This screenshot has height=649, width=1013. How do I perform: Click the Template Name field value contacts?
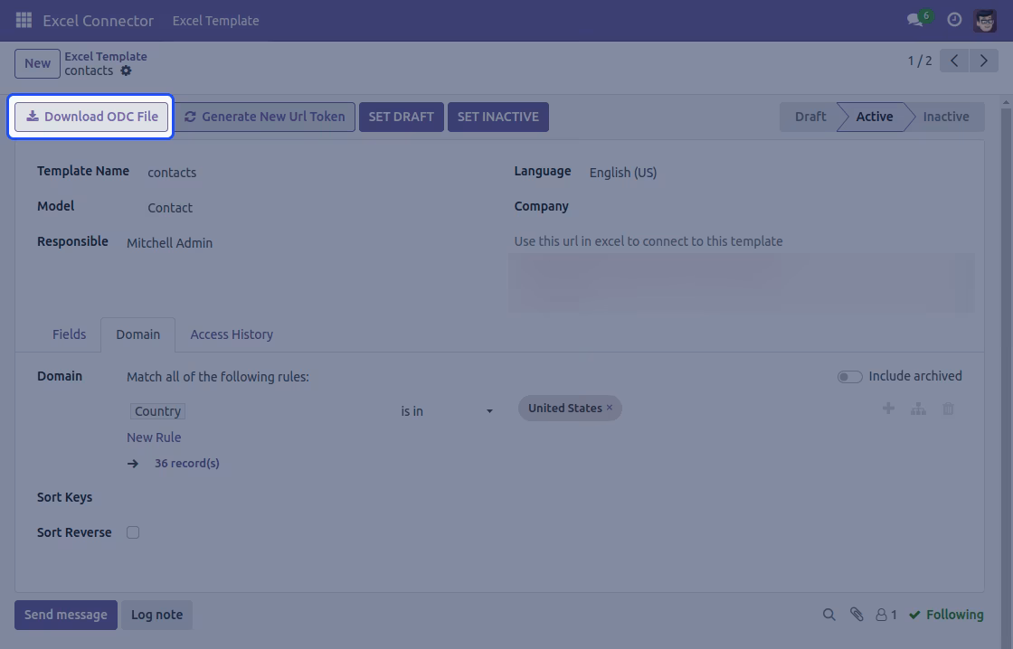[x=172, y=173]
